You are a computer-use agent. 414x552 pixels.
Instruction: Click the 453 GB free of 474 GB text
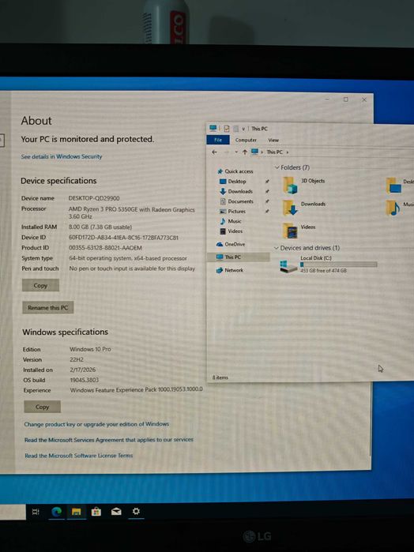(x=323, y=271)
